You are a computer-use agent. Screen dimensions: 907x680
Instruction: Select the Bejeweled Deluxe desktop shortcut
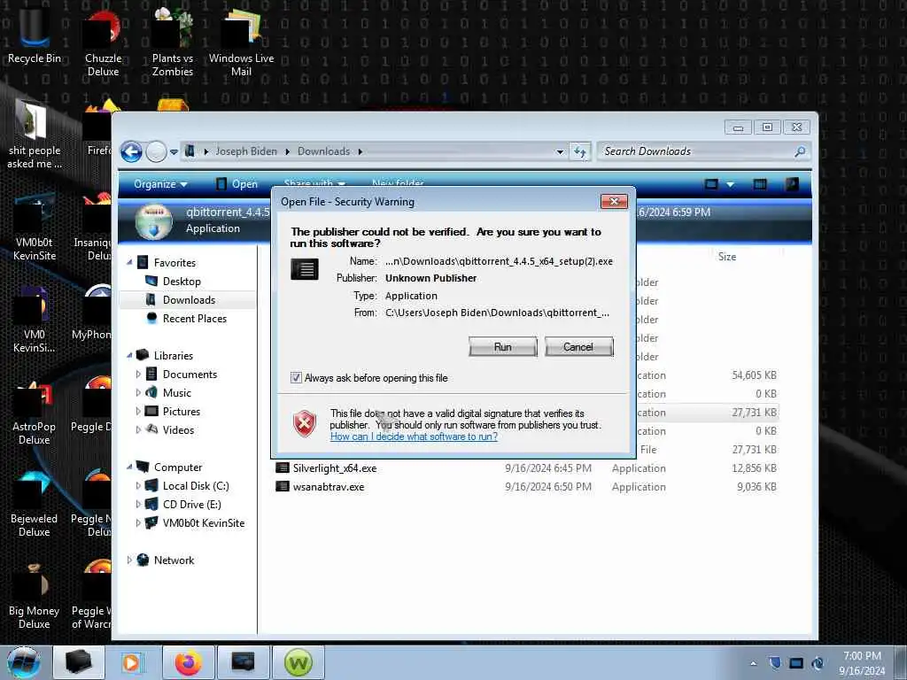point(35,504)
